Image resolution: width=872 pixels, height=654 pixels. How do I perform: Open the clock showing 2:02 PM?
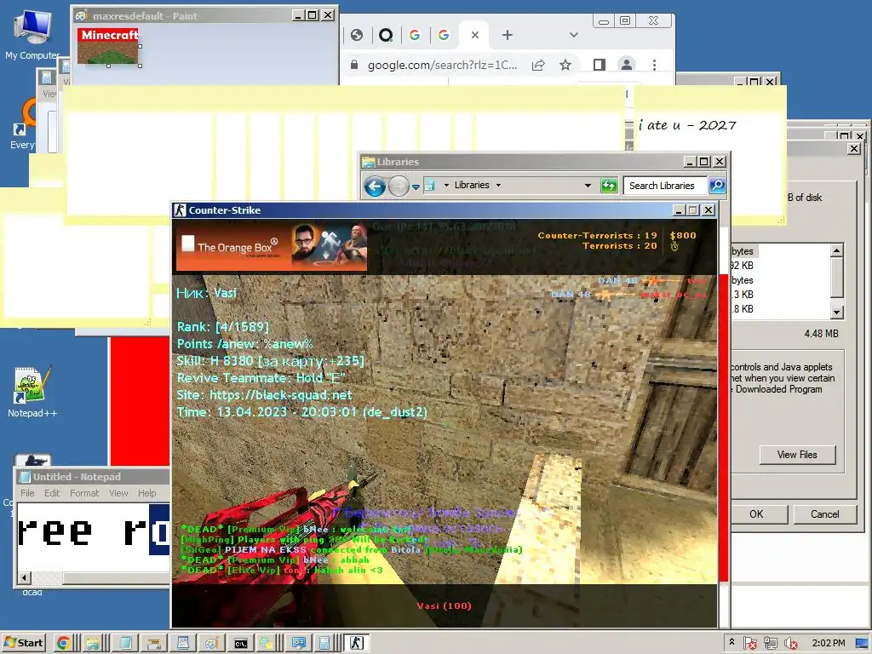pyautogui.click(x=828, y=643)
